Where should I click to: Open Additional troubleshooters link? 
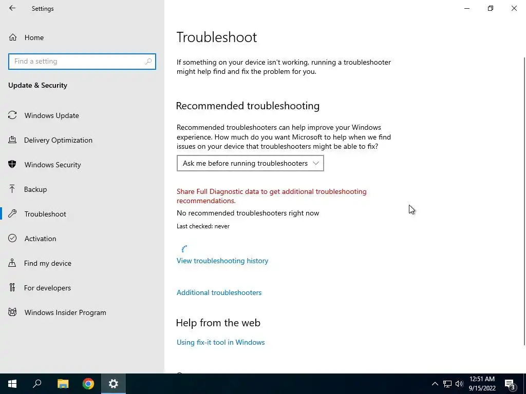click(219, 292)
